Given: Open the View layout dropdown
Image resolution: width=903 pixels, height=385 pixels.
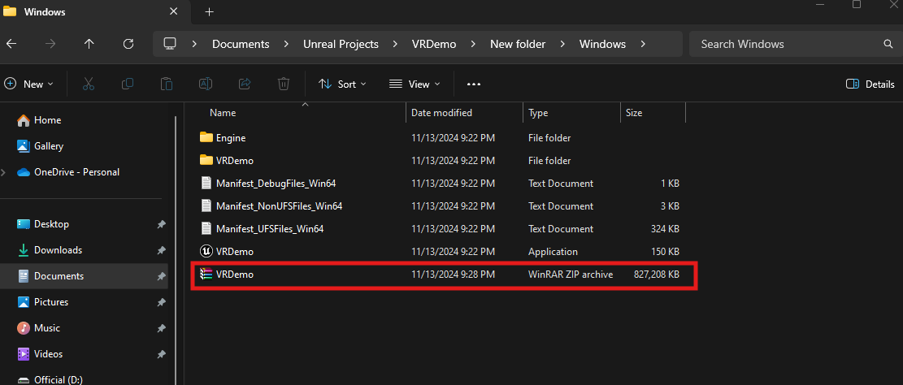Looking at the screenshot, I should [x=415, y=84].
